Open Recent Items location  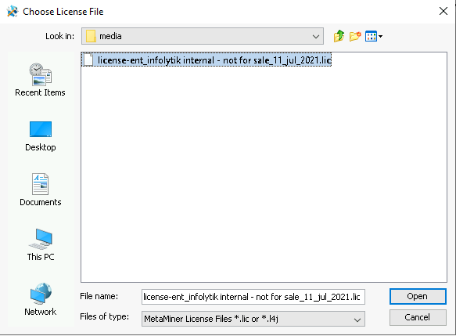(x=40, y=79)
